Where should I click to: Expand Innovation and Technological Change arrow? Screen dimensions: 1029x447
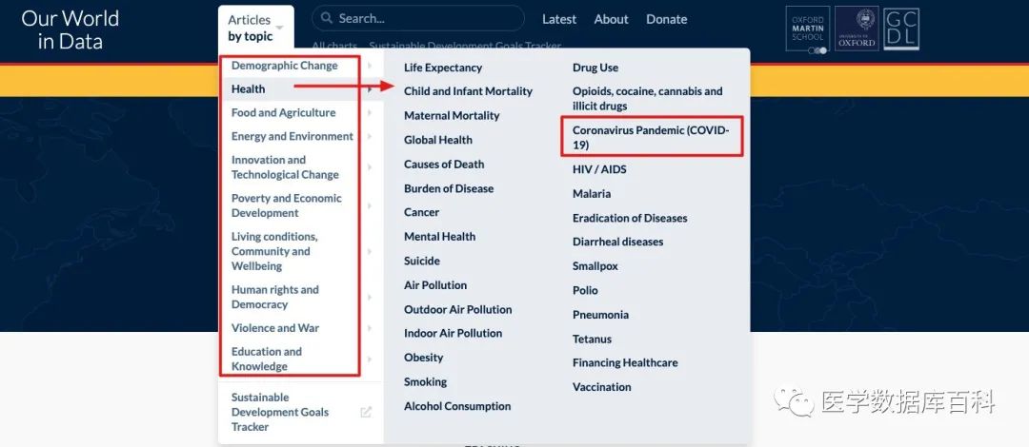[370, 167]
